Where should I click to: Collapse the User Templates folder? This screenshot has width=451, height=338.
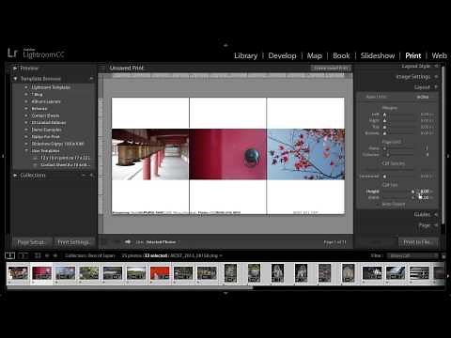(x=26, y=151)
